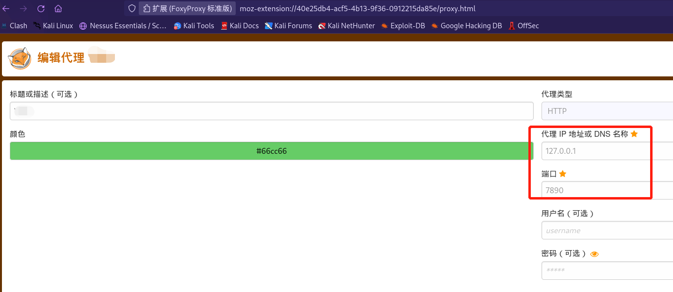Viewport: 673px width, 292px height.
Task: Open the Kali Tools bookmark
Action: [x=194, y=26]
